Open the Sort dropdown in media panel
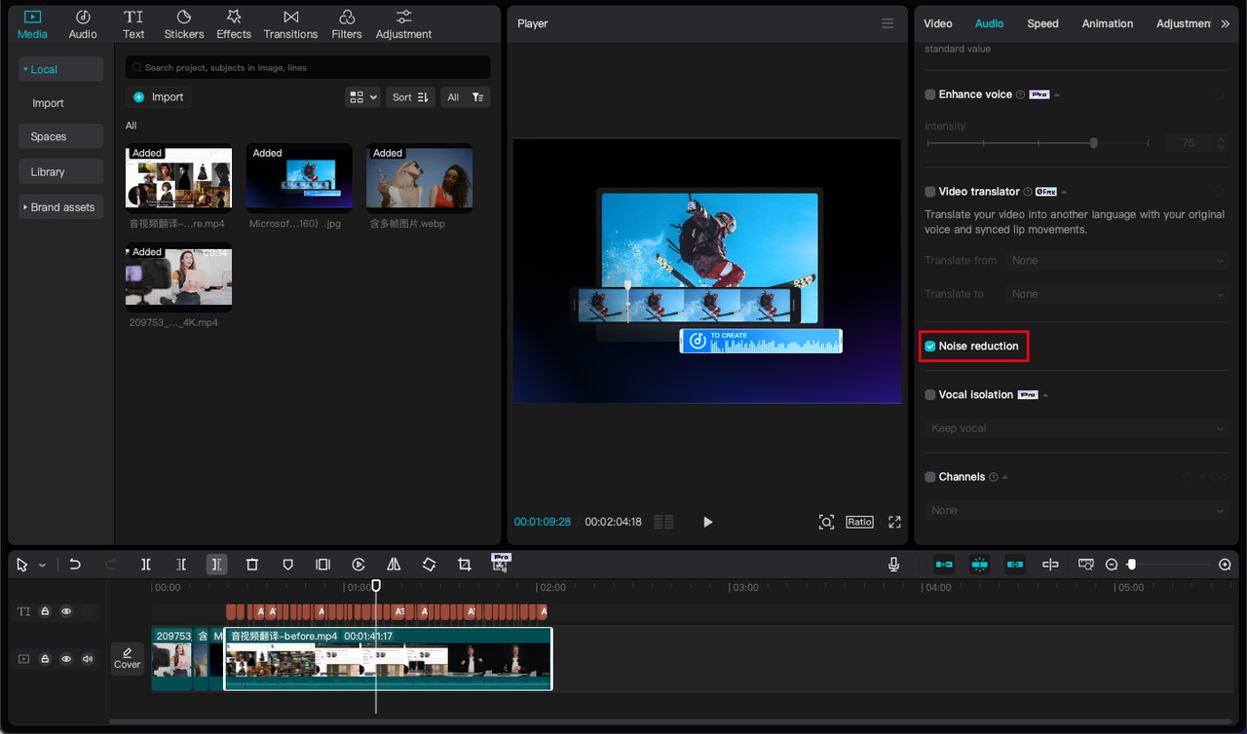This screenshot has height=734, width=1247. (x=410, y=97)
